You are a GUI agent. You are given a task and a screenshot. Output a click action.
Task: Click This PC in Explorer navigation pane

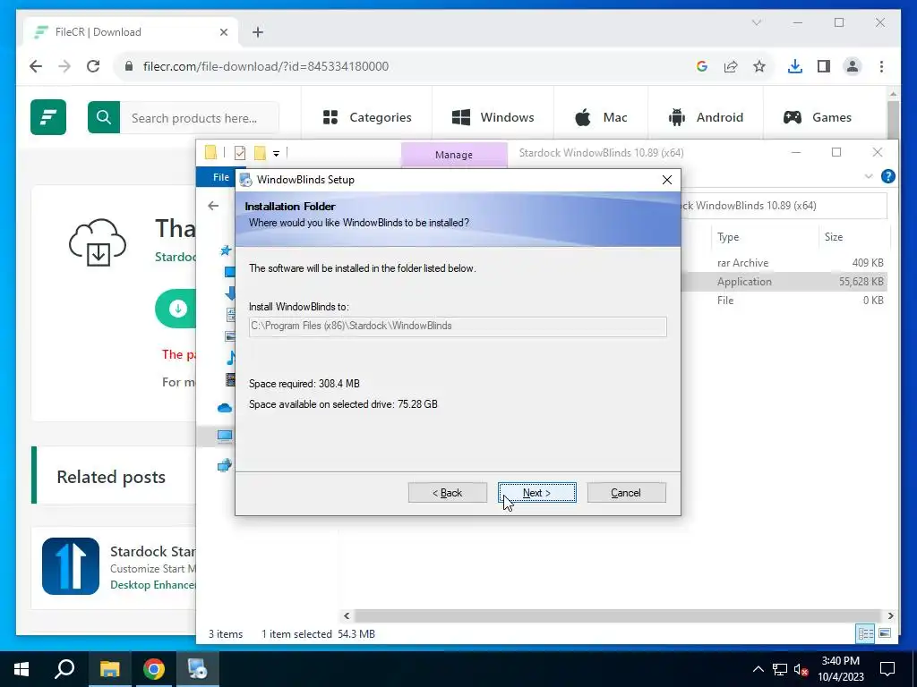[225, 436]
